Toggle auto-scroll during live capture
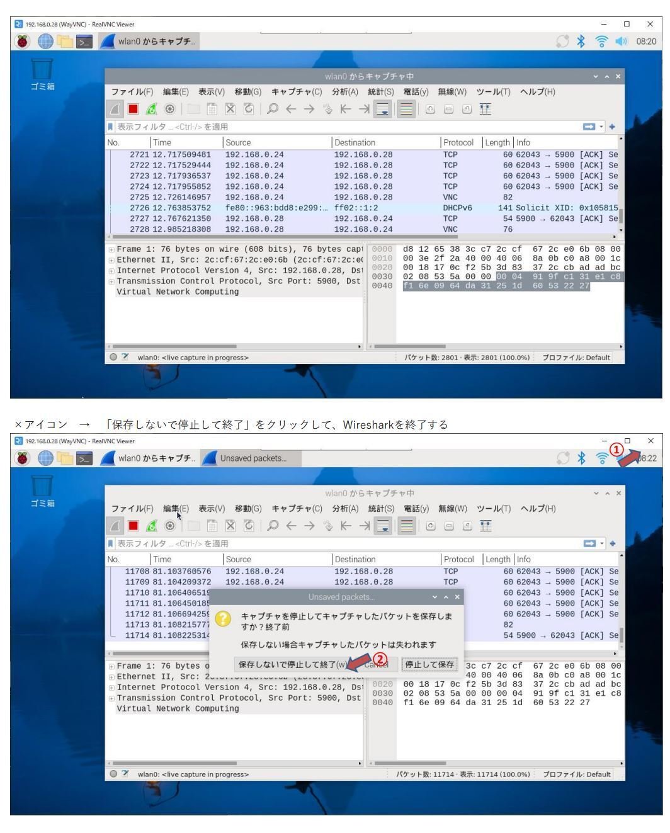 [382, 108]
